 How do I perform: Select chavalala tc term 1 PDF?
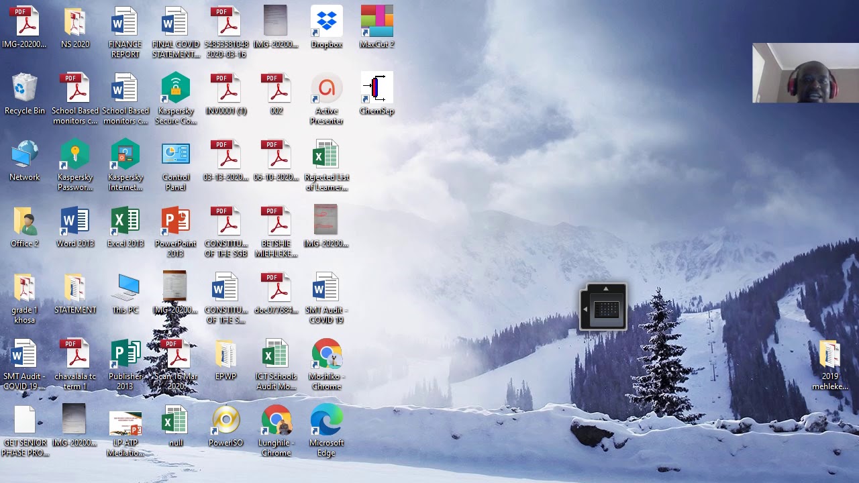click(x=75, y=364)
